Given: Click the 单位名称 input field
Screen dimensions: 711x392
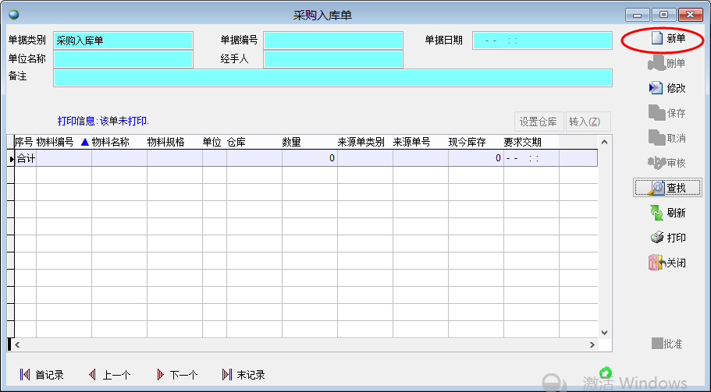Looking at the screenshot, I should pyautogui.click(x=123, y=59).
